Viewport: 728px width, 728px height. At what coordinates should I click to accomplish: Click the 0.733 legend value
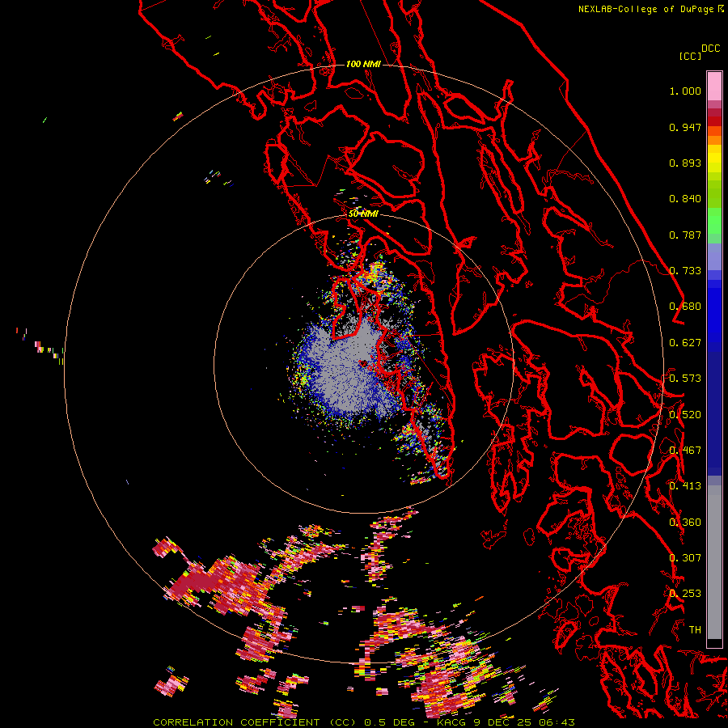[x=685, y=271]
